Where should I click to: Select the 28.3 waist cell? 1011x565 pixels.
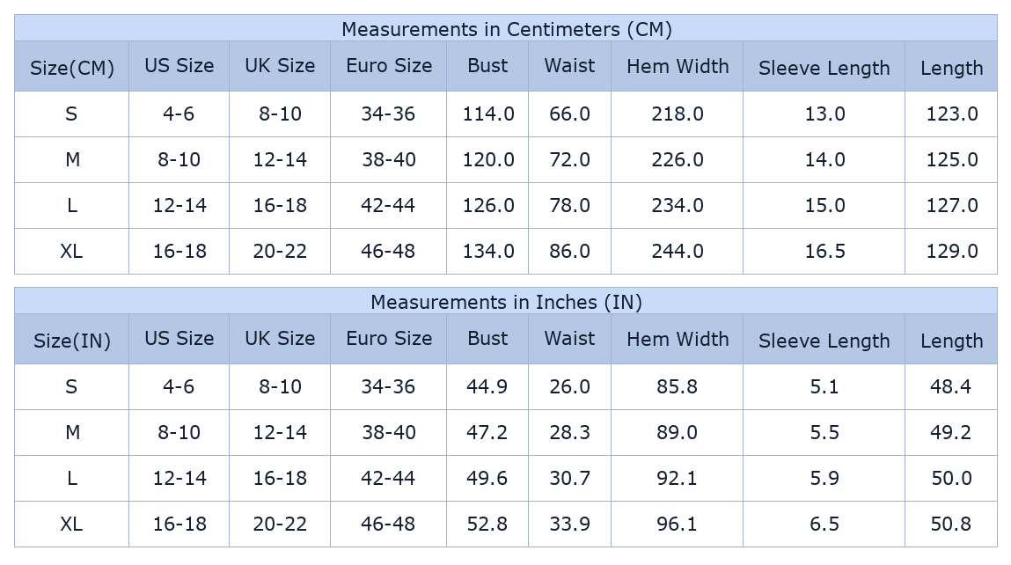point(569,432)
